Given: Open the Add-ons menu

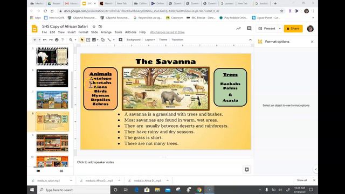Looking at the screenshot, I should 130,32.
